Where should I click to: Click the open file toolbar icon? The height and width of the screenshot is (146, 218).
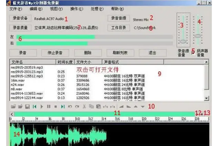13,107
